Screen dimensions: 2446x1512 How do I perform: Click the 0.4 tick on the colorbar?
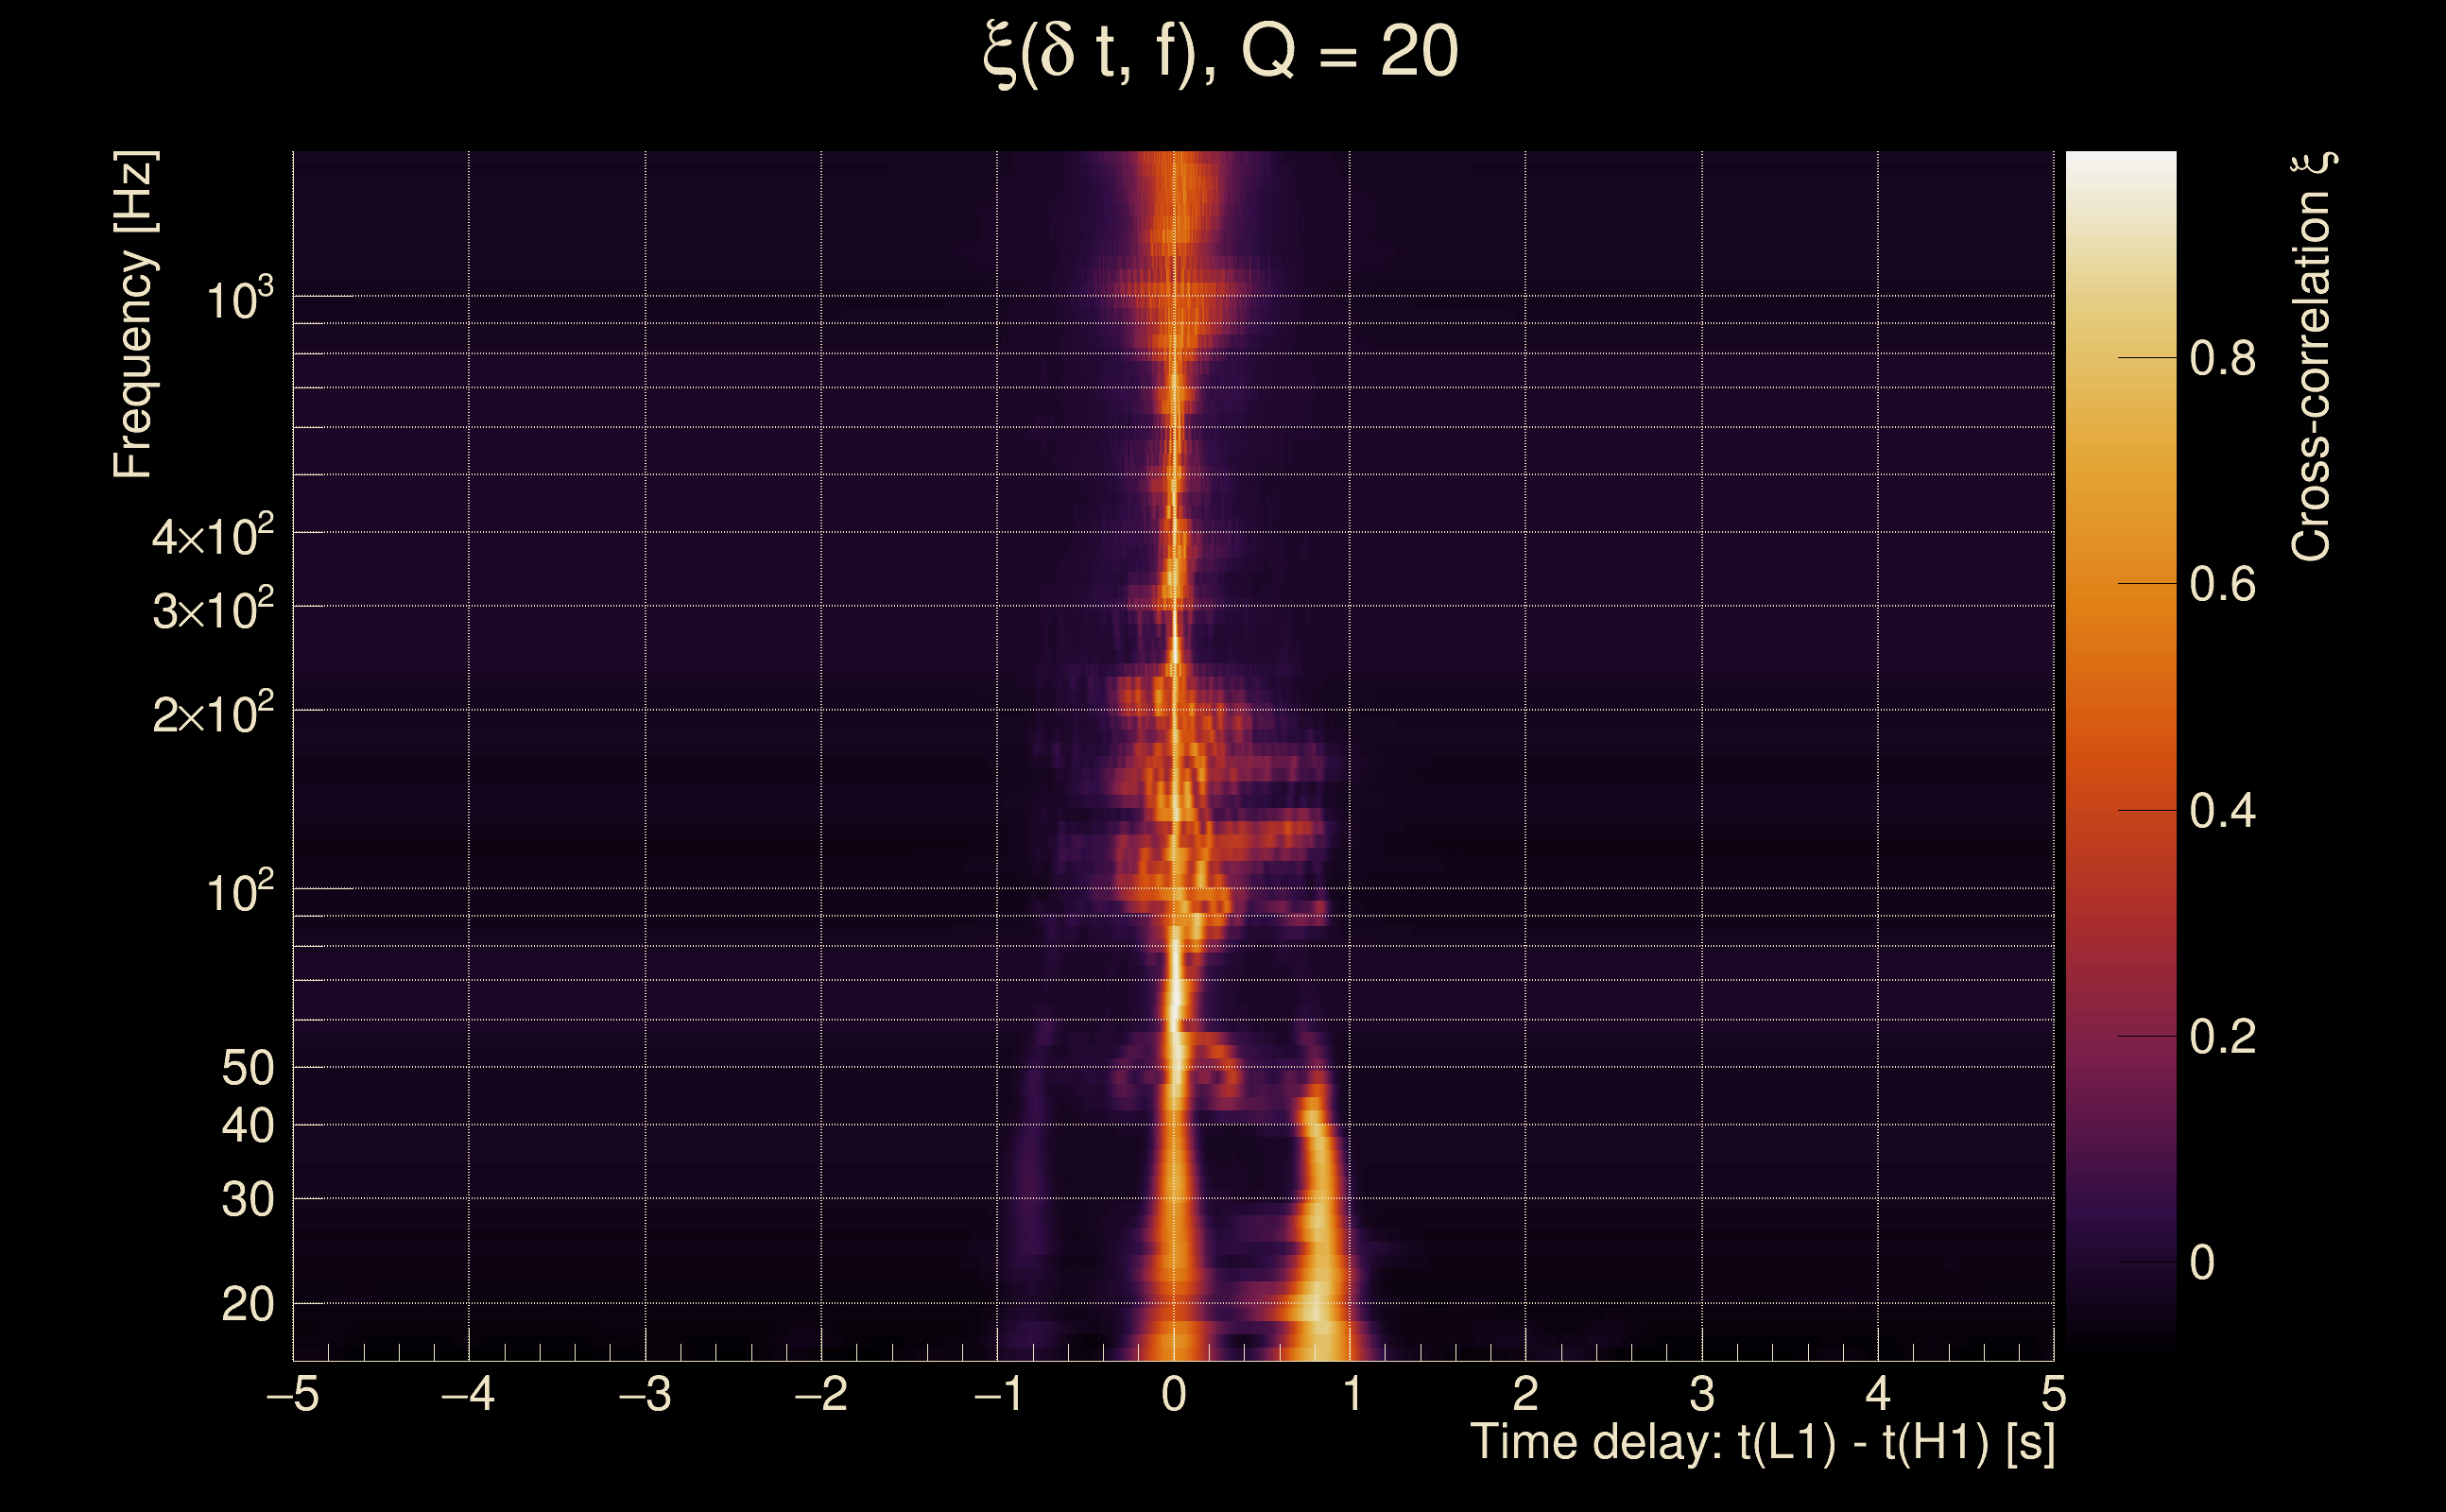(2222, 810)
